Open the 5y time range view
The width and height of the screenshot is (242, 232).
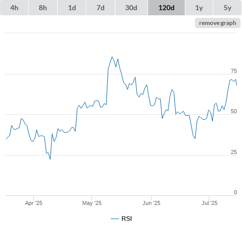coord(228,8)
